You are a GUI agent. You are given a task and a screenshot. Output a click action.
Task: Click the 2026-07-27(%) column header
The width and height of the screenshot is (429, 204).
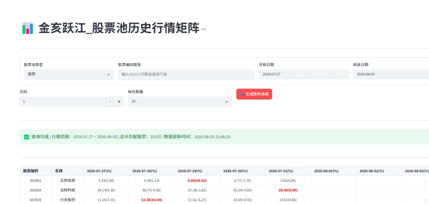click(x=106, y=171)
